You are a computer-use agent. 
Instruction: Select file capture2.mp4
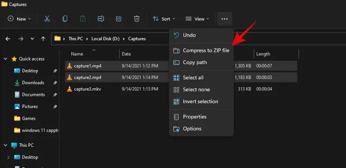point(88,77)
